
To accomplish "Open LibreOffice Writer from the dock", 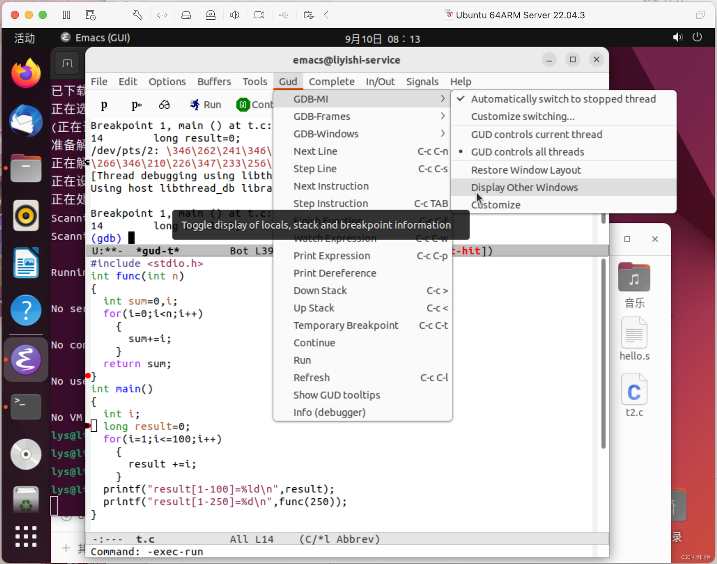I will click(26, 263).
